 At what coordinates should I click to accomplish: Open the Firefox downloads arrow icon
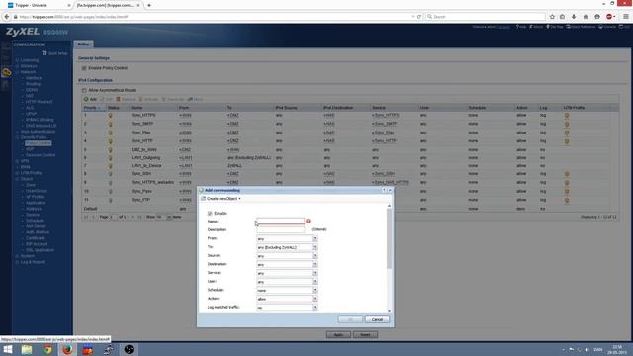(574, 17)
